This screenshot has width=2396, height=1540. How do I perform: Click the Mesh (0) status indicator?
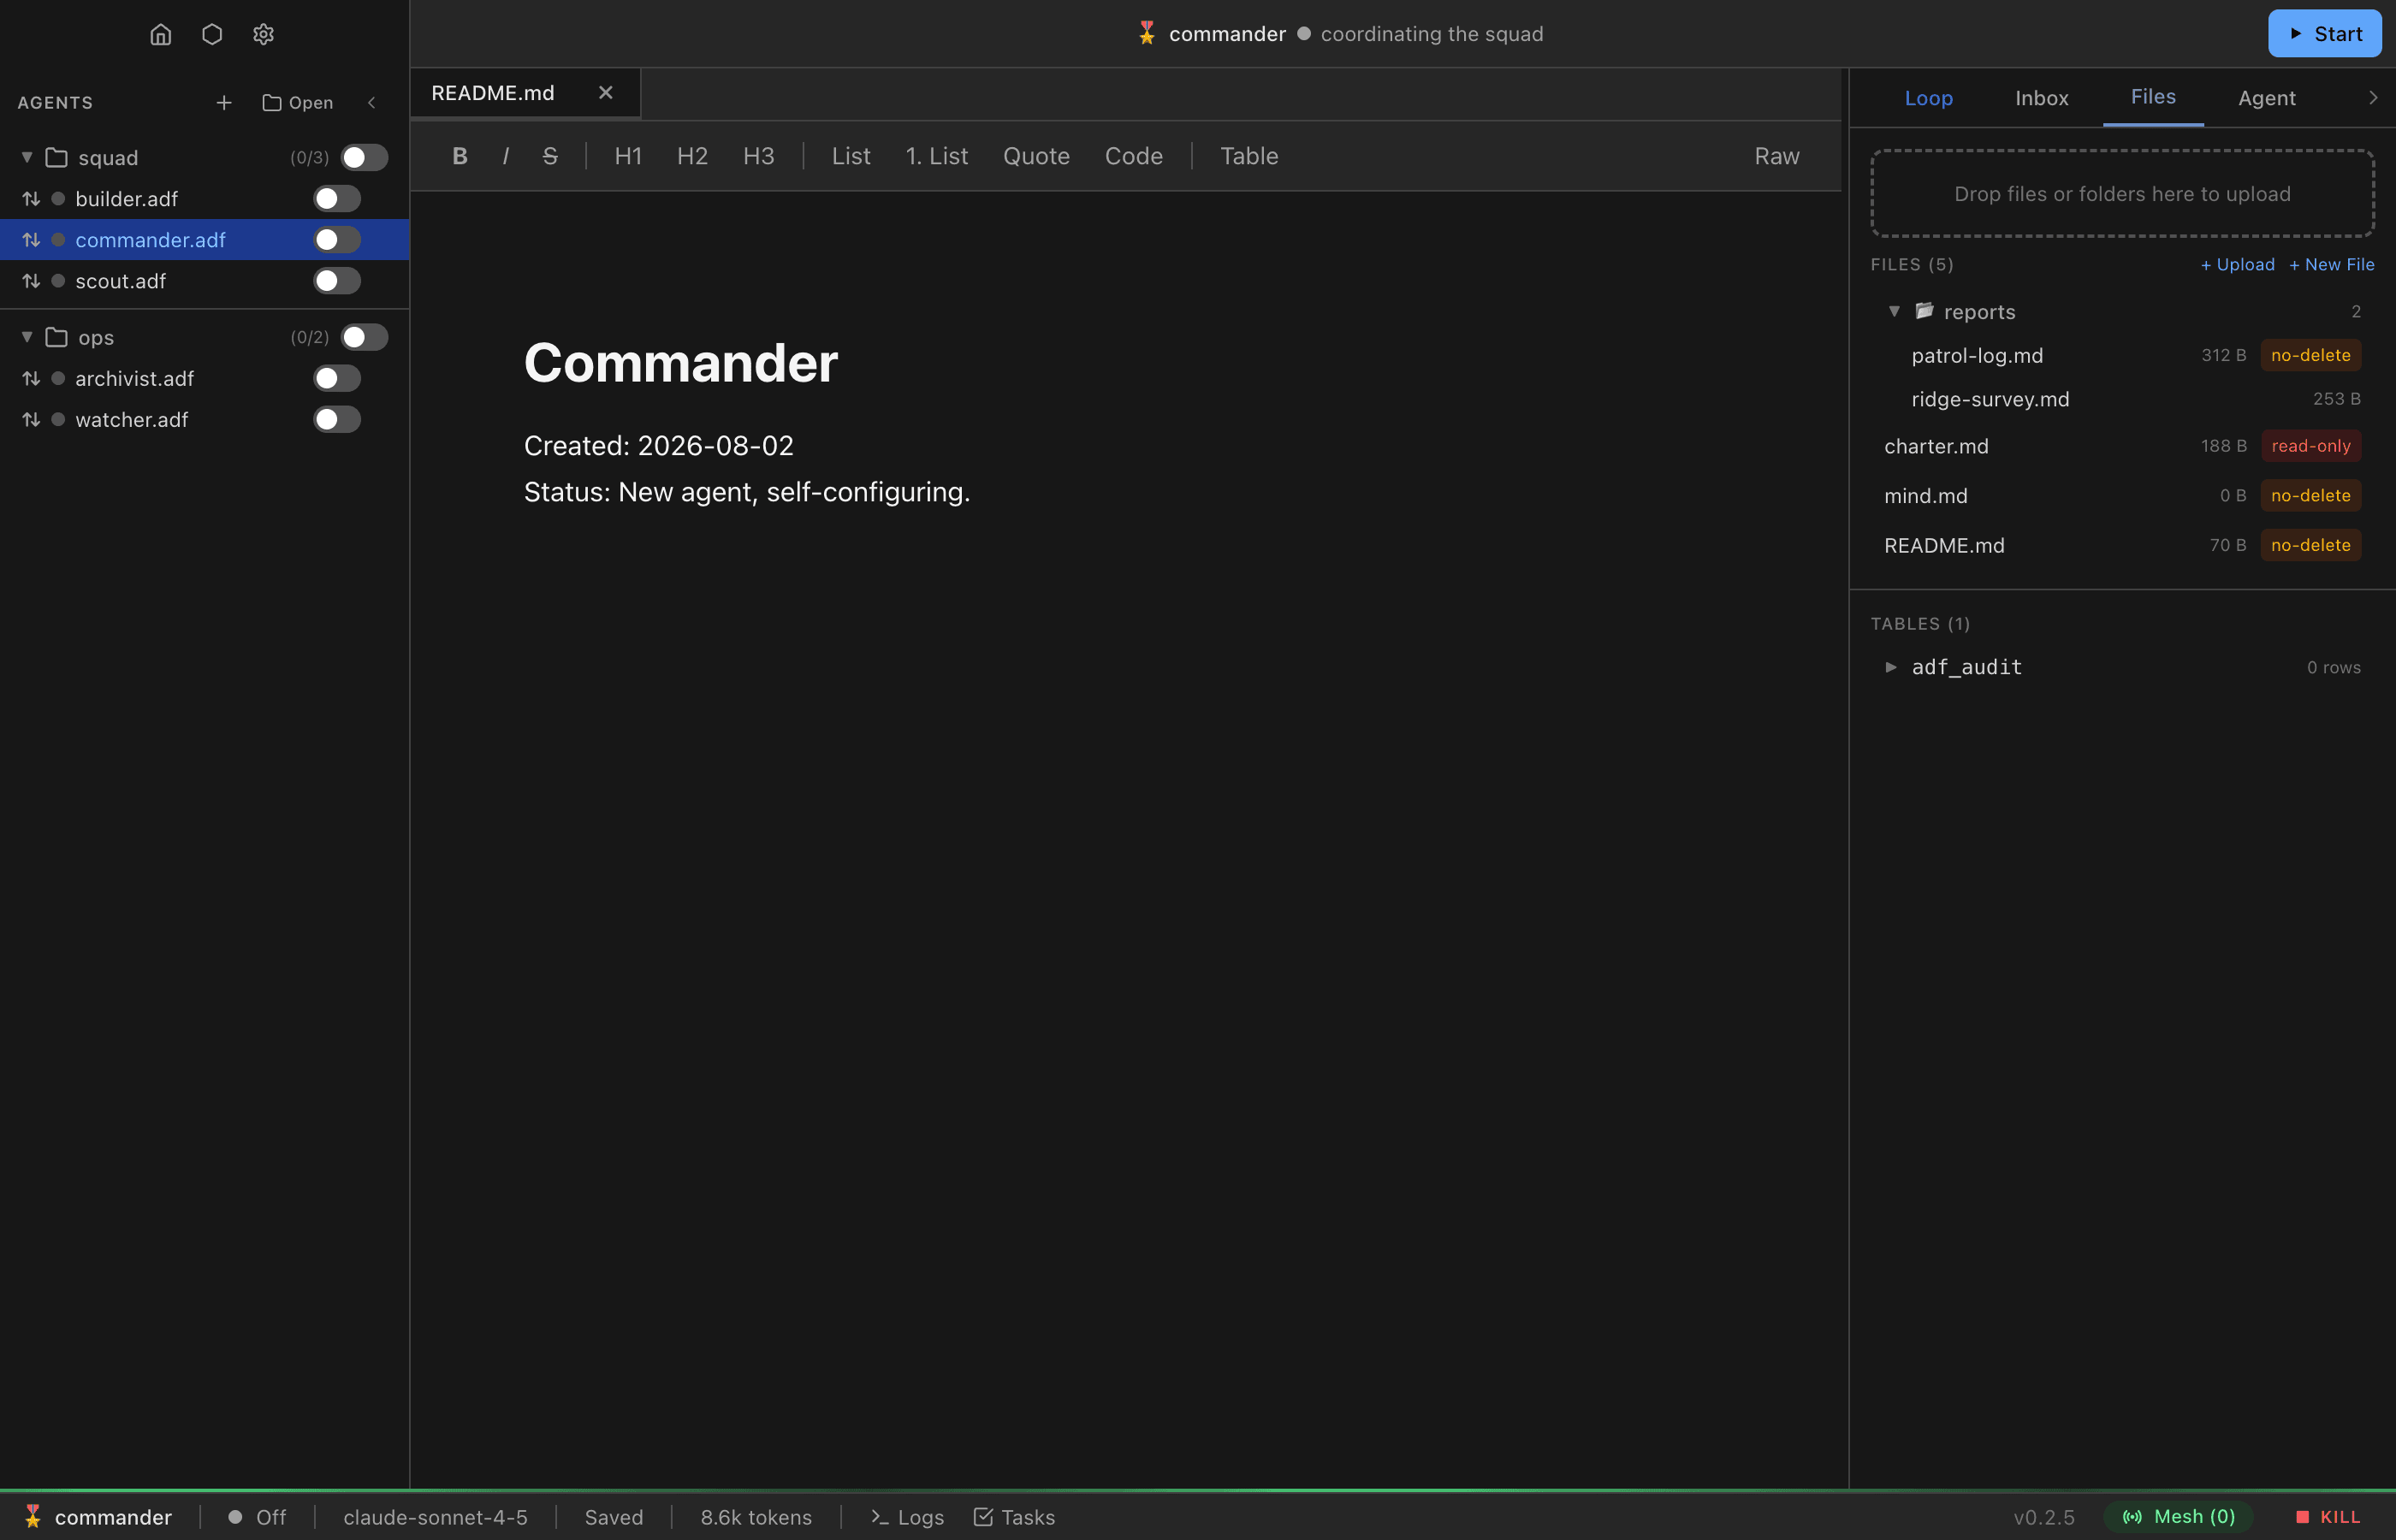(x=2178, y=1517)
